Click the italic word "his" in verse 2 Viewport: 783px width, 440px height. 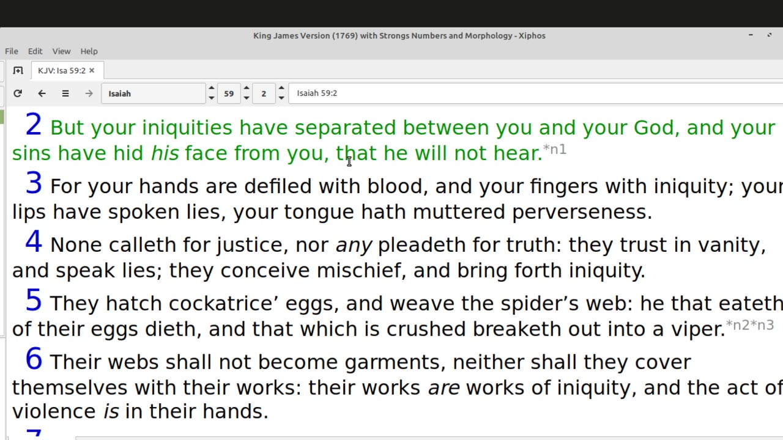[165, 153]
